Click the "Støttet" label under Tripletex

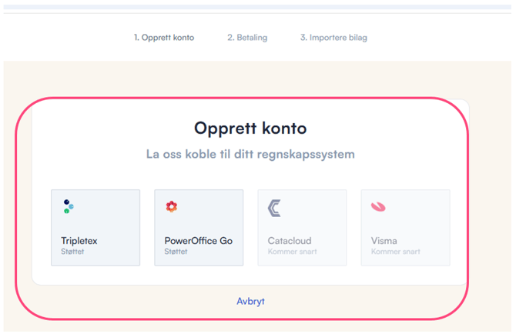[x=74, y=252]
